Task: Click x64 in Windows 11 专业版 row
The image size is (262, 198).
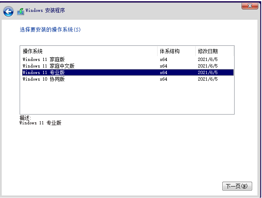Action: [163, 72]
